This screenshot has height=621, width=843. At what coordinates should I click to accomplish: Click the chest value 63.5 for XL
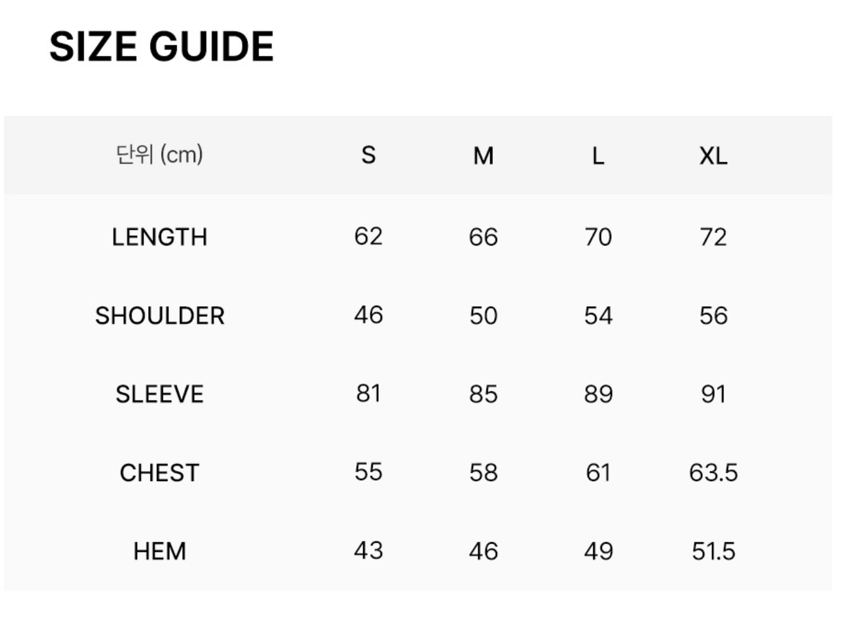click(x=713, y=473)
